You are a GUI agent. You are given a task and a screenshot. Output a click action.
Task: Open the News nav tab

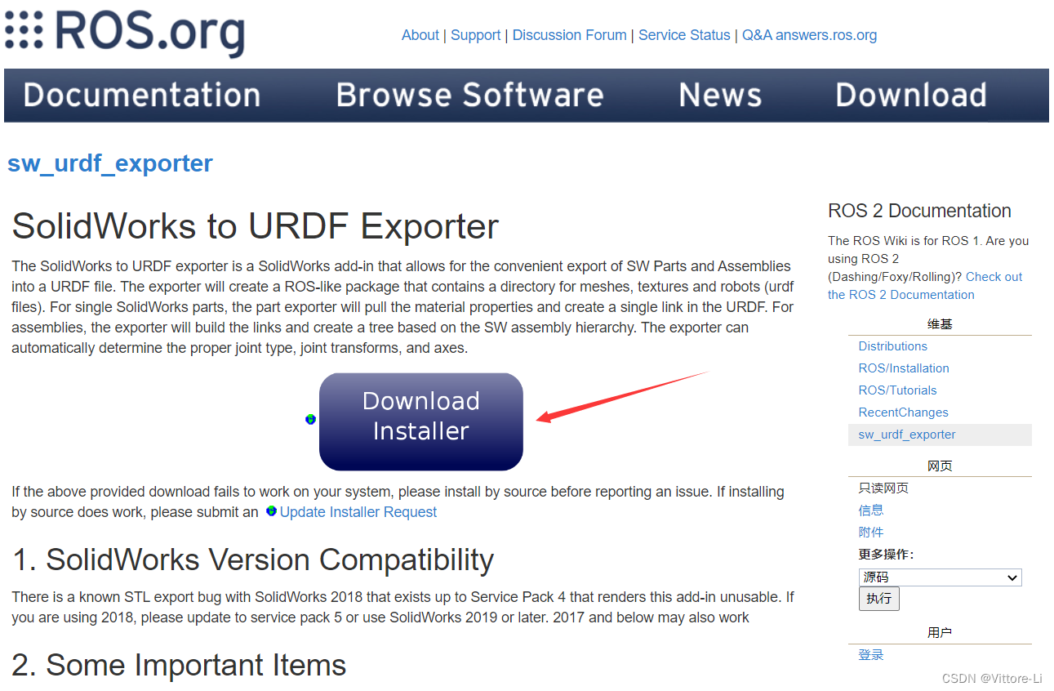point(720,96)
